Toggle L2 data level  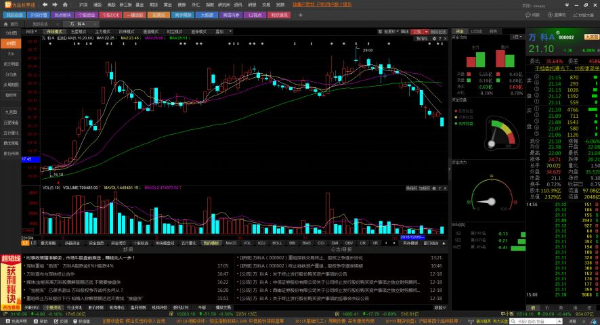(33, 243)
